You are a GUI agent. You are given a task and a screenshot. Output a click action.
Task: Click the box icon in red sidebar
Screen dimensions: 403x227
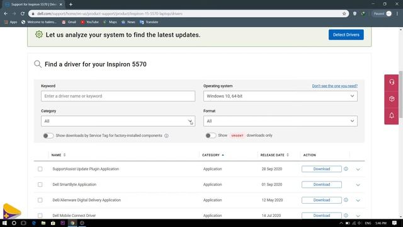392,99
